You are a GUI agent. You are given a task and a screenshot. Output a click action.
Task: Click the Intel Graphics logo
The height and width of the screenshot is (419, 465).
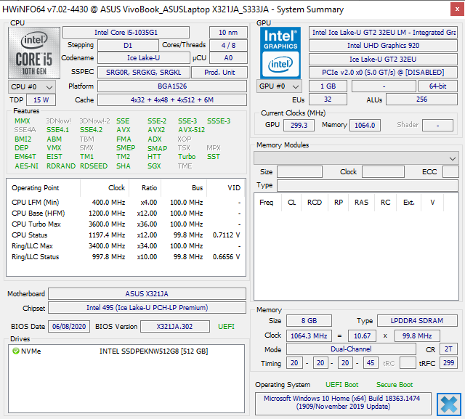pos(279,52)
